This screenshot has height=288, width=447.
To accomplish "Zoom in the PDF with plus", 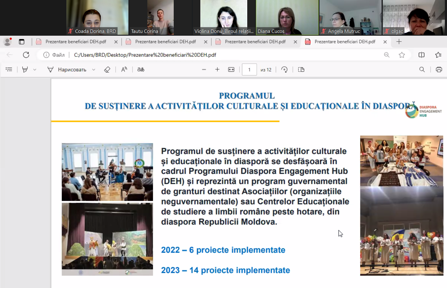I will point(217,70).
